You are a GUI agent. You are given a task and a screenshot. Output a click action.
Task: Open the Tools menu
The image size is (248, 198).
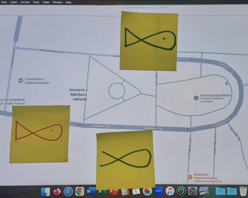coord(36,2)
